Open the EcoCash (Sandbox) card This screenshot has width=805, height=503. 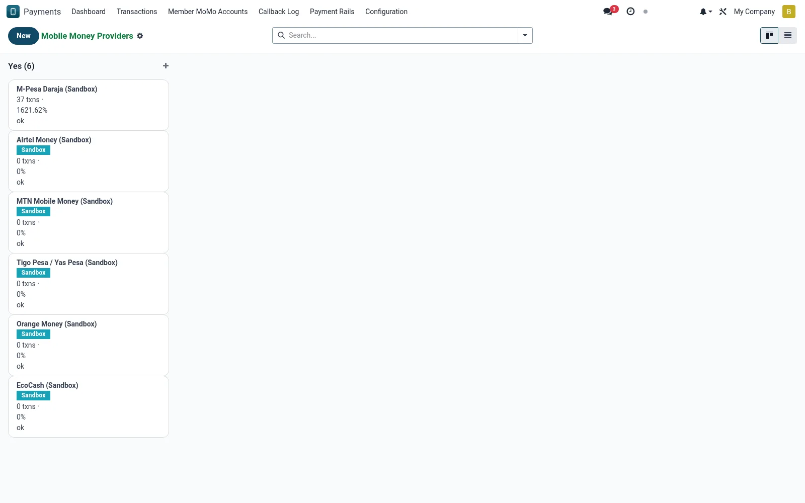(x=89, y=407)
